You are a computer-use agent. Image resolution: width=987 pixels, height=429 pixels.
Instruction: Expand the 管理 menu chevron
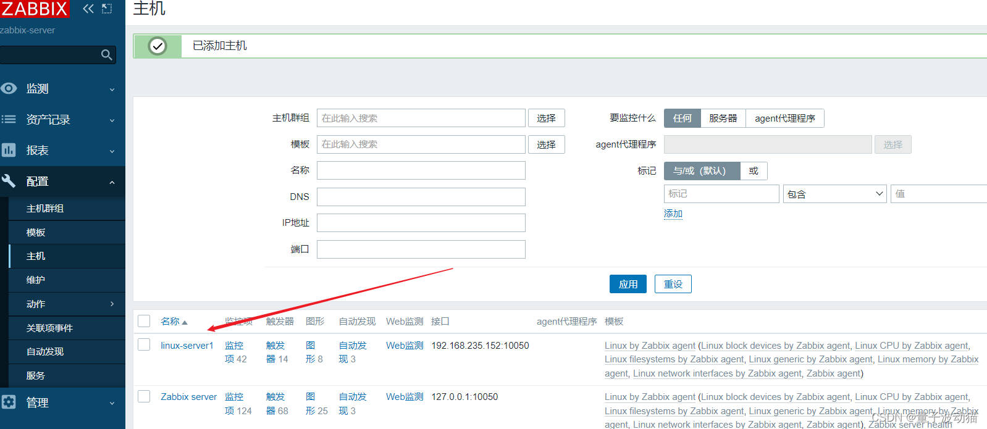click(112, 403)
